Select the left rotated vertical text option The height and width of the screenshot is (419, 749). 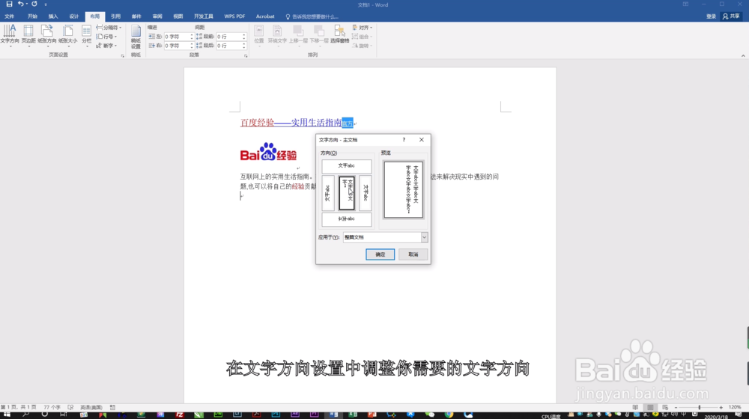[328, 193]
